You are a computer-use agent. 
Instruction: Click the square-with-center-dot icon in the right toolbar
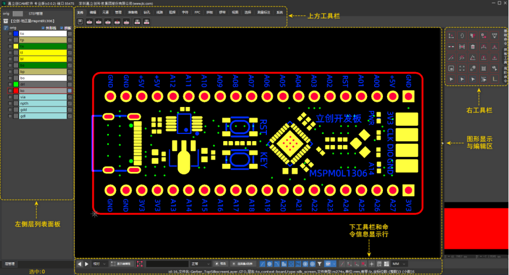point(451,68)
